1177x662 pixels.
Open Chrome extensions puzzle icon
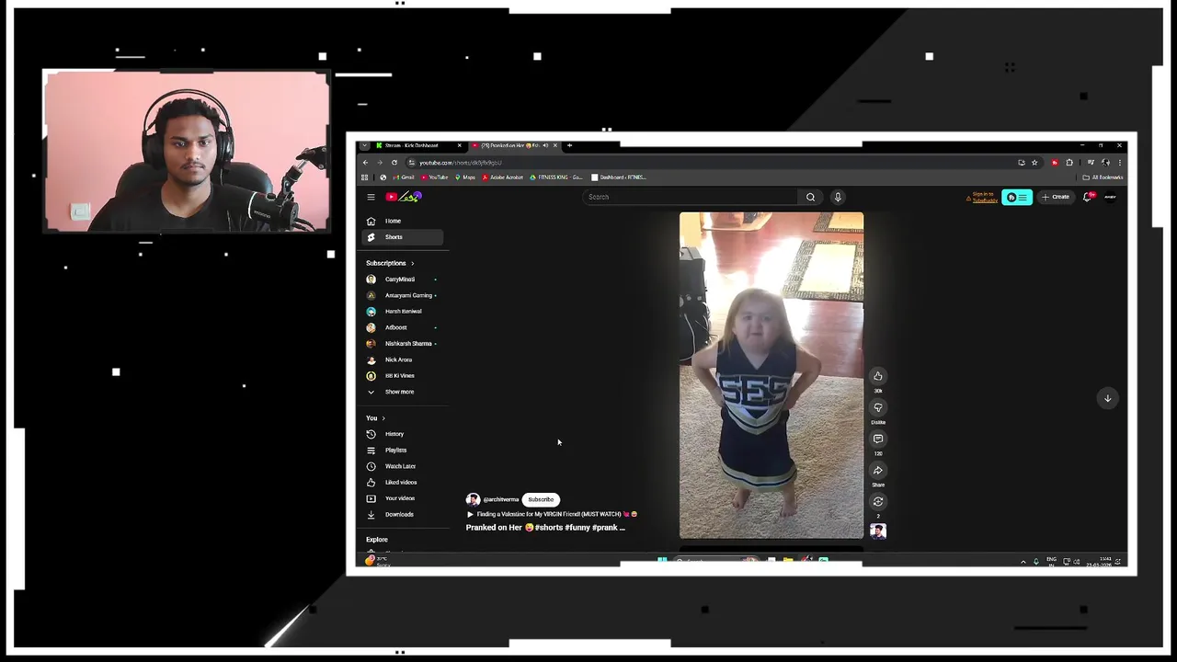[1069, 163]
